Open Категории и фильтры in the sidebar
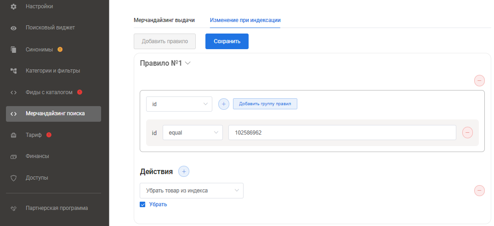Viewport: 494px width, 226px height. click(53, 71)
